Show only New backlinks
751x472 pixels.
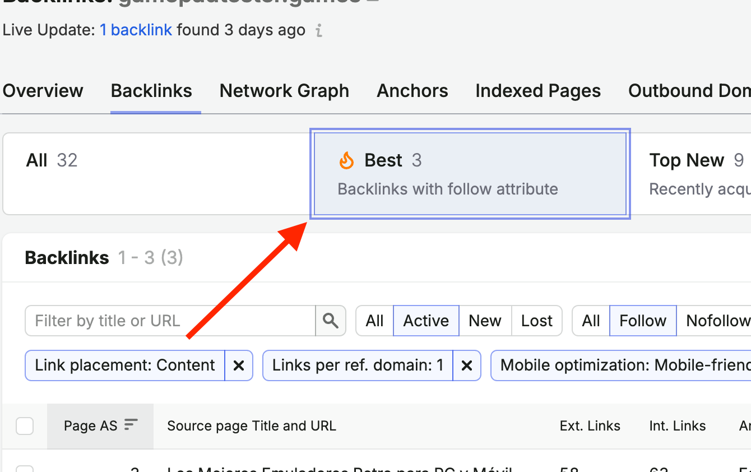coord(485,321)
